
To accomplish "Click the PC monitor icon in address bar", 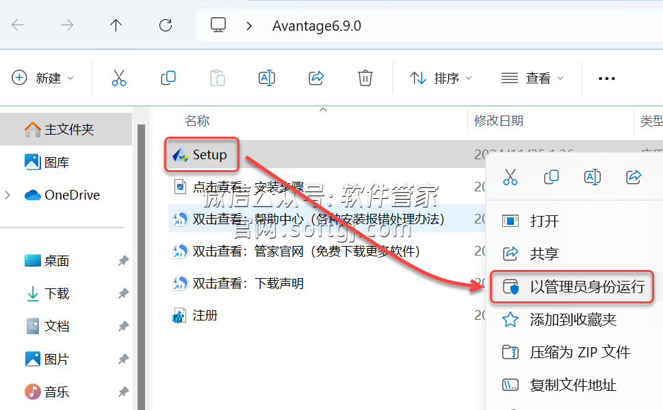I will pos(218,25).
